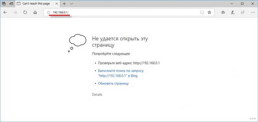The image size is (258, 122).
Task: Go back to the previous page
Action: (5, 12)
